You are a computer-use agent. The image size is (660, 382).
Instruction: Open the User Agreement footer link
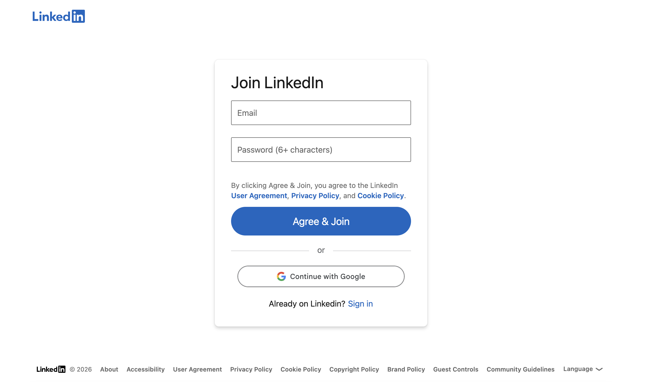[197, 369]
